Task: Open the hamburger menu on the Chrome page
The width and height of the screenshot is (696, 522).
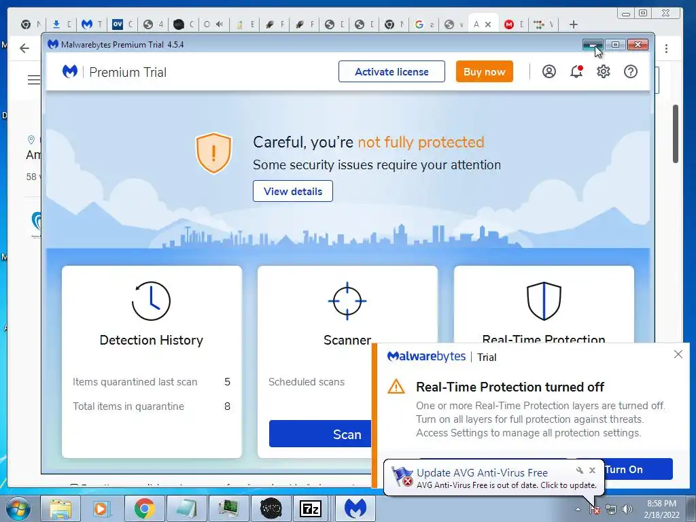Action: (34, 80)
